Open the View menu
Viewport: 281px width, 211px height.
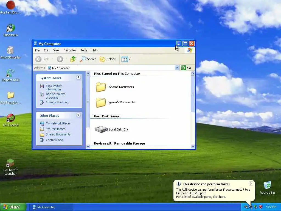[x=56, y=50]
